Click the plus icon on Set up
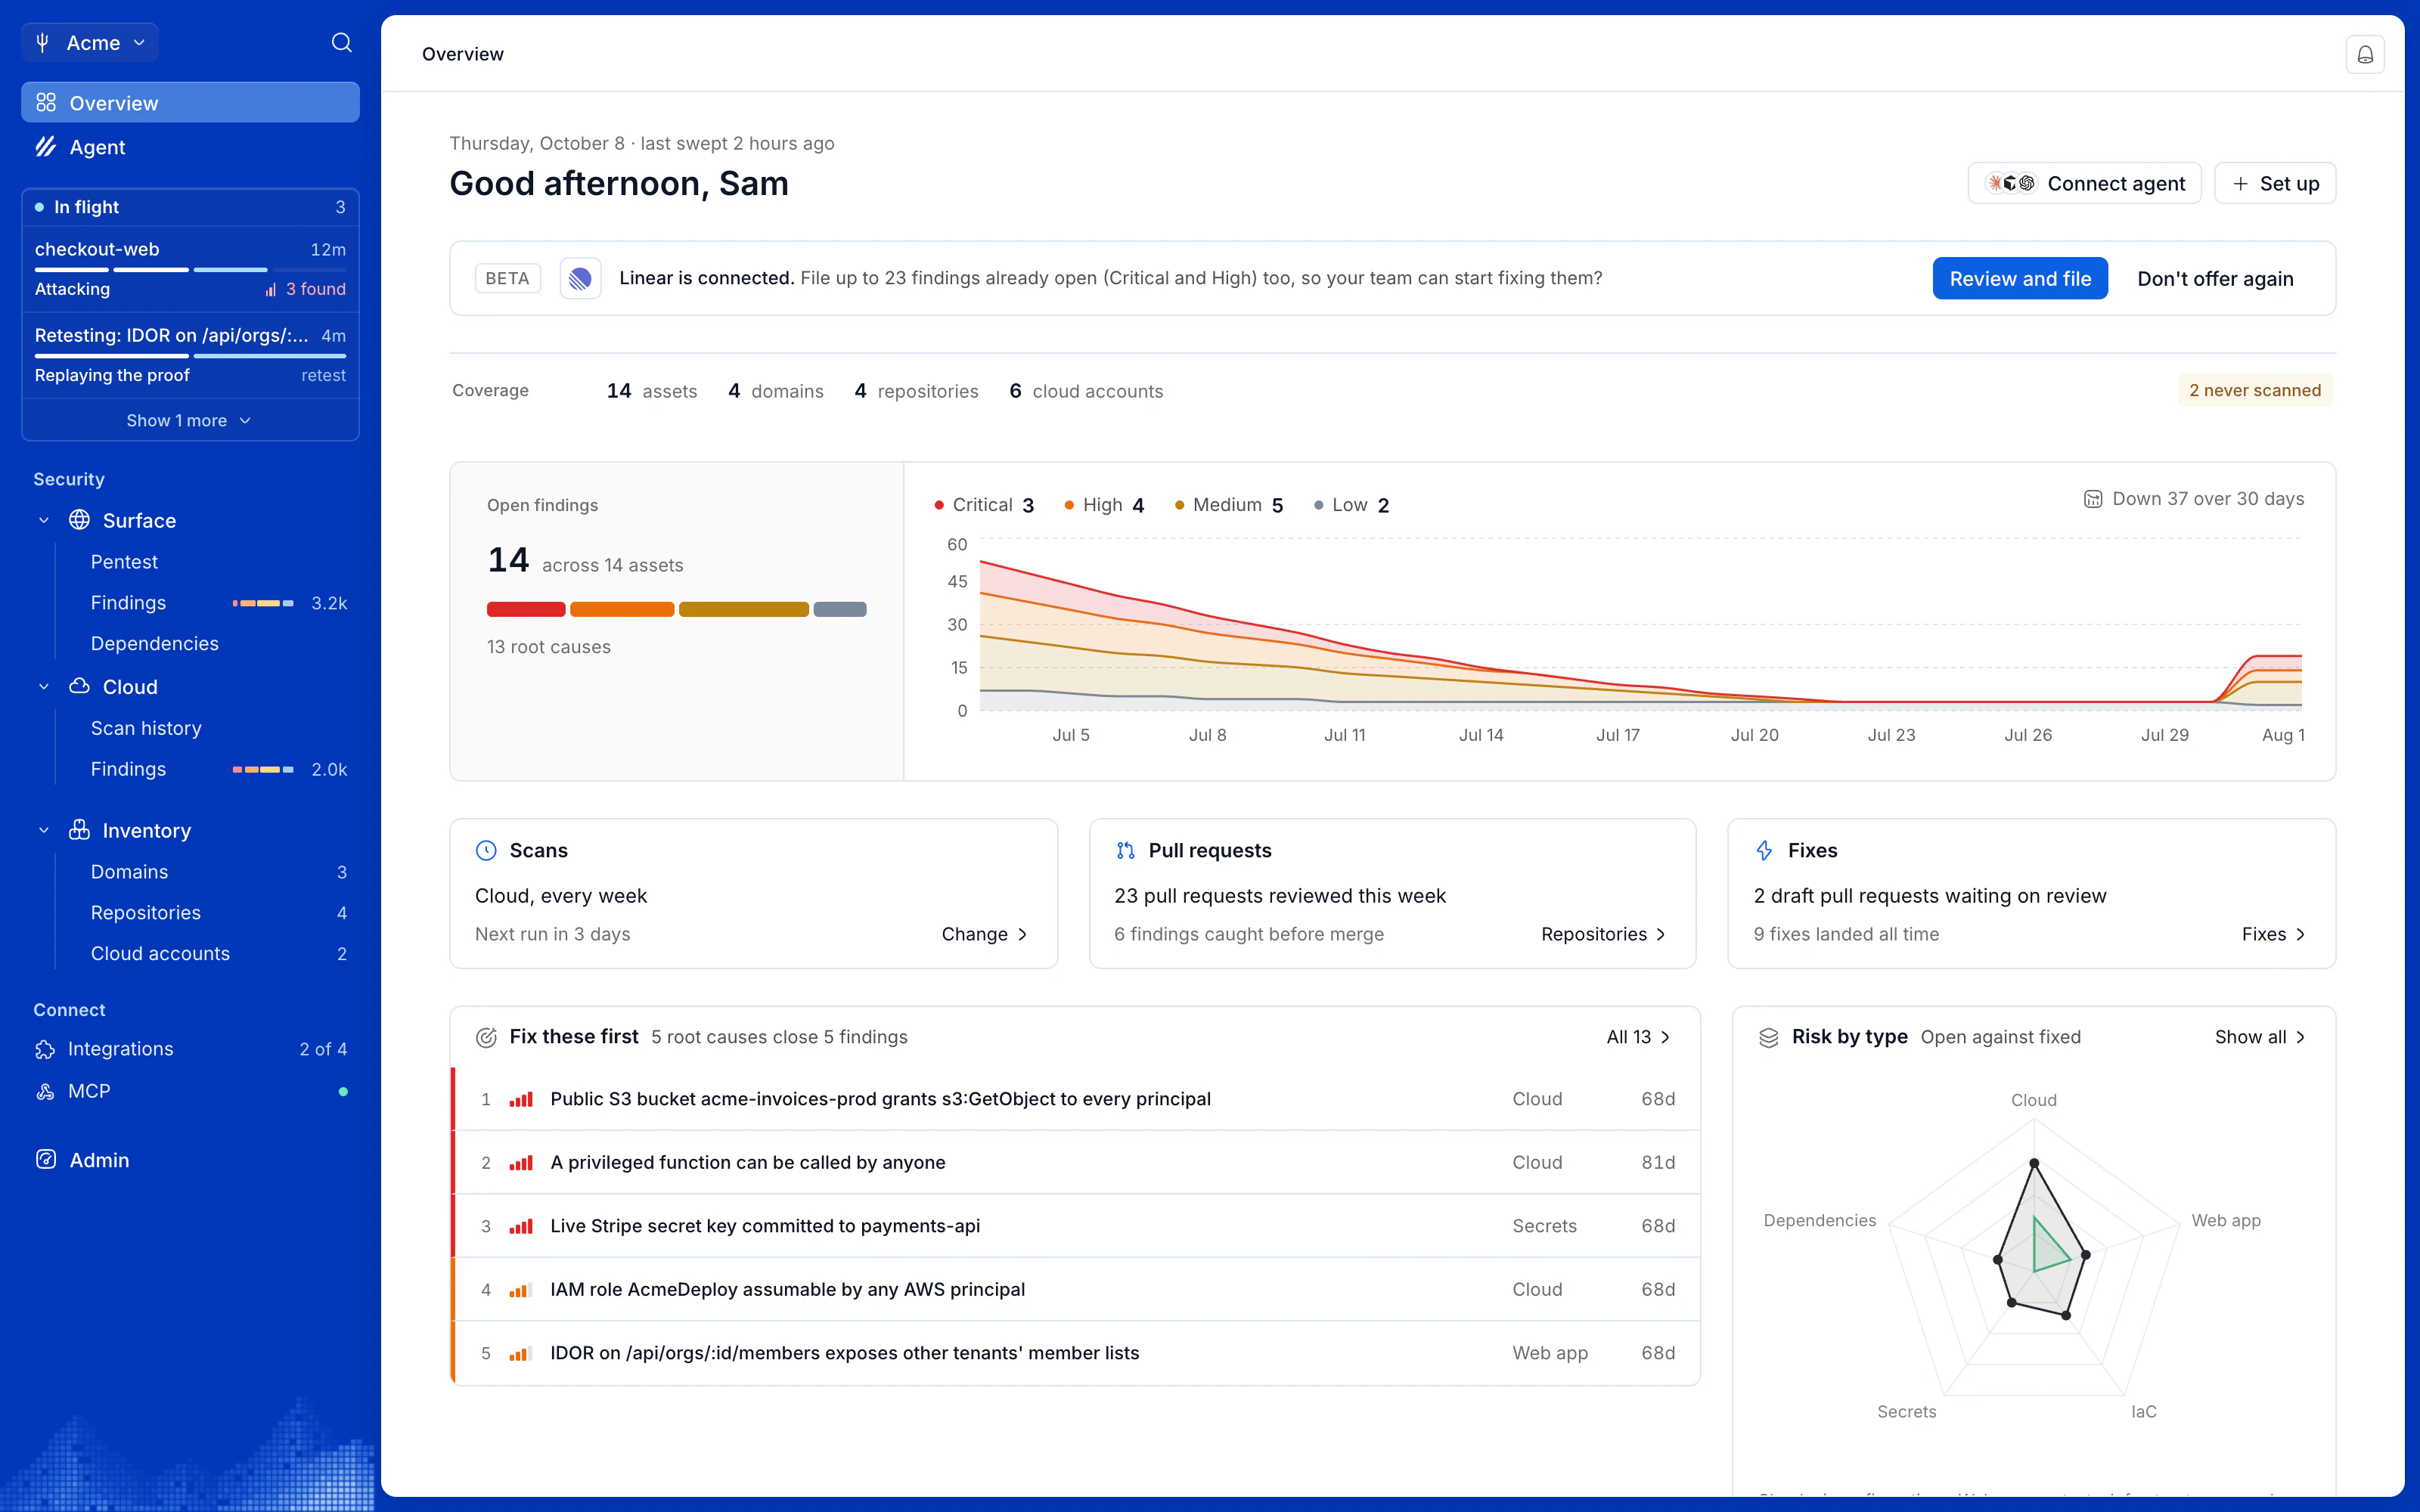2420x1512 pixels. coord(2240,183)
